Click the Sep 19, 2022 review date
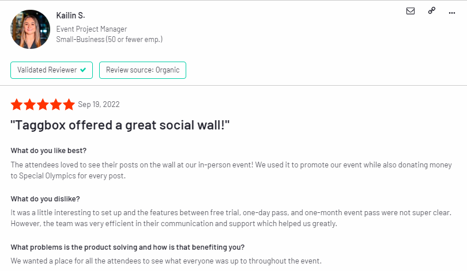Viewport: 467px width, 271px height. 99,104
